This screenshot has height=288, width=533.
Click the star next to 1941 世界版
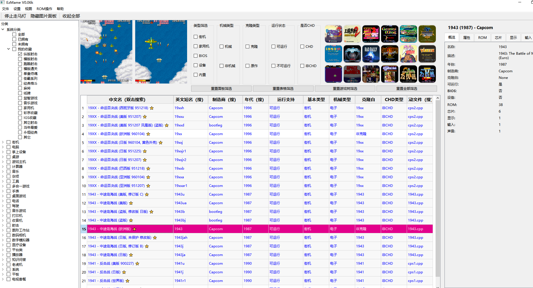127,281
